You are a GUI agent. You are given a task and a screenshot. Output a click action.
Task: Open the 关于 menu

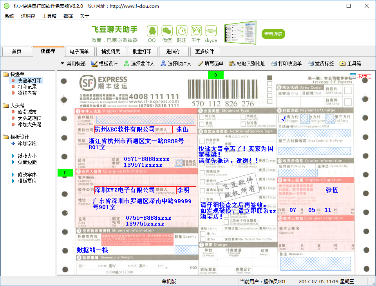pyautogui.click(x=85, y=16)
